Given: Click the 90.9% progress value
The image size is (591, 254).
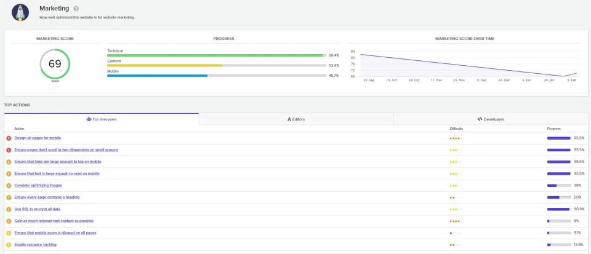Looking at the screenshot, I should (x=579, y=209).
